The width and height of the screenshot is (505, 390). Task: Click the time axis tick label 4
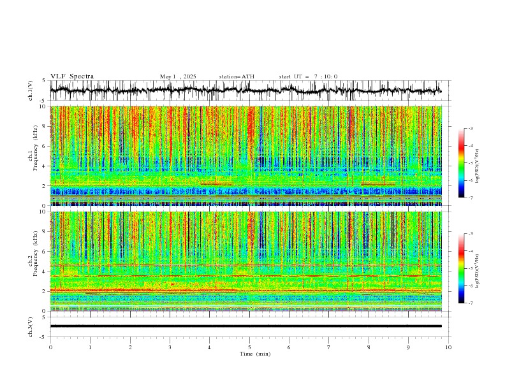pyautogui.click(x=209, y=347)
